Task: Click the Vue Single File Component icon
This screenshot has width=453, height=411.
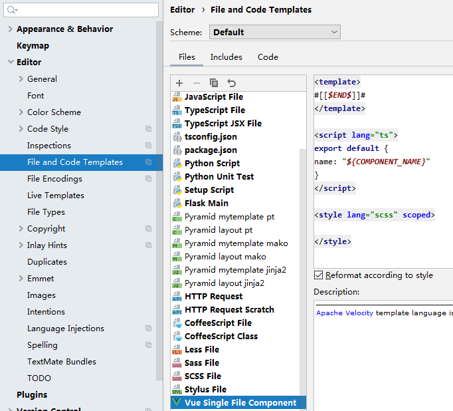Action: pyautogui.click(x=177, y=402)
